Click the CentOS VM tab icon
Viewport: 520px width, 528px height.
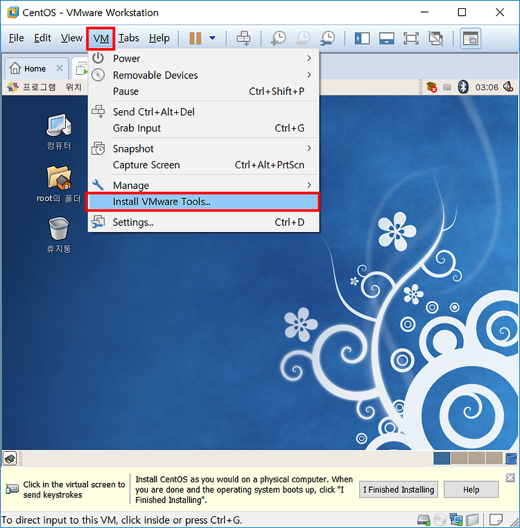coord(81,69)
